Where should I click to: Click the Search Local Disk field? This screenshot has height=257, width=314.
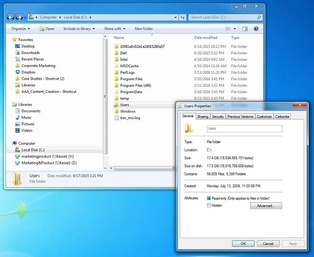[x=223, y=18]
